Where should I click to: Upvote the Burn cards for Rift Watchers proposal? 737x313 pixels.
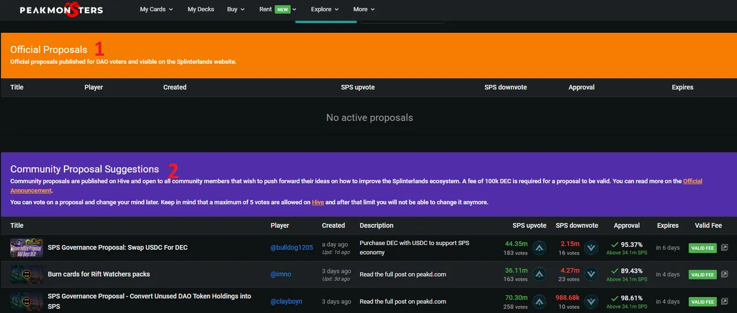click(x=539, y=274)
